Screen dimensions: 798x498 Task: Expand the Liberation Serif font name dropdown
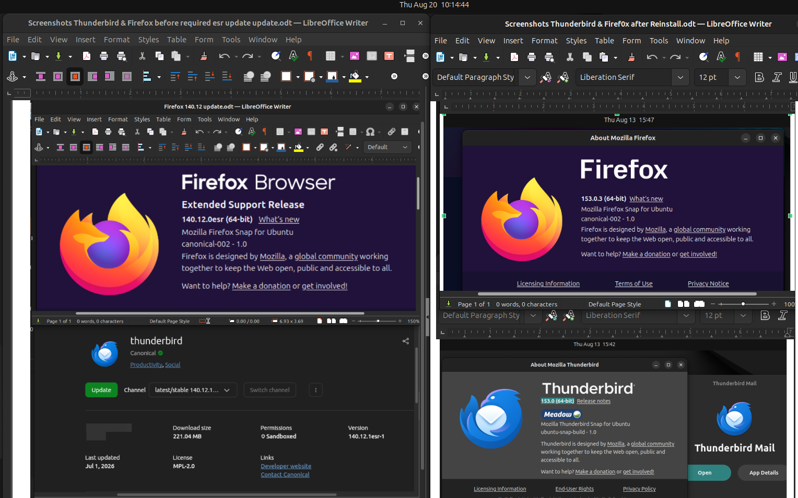tap(680, 77)
